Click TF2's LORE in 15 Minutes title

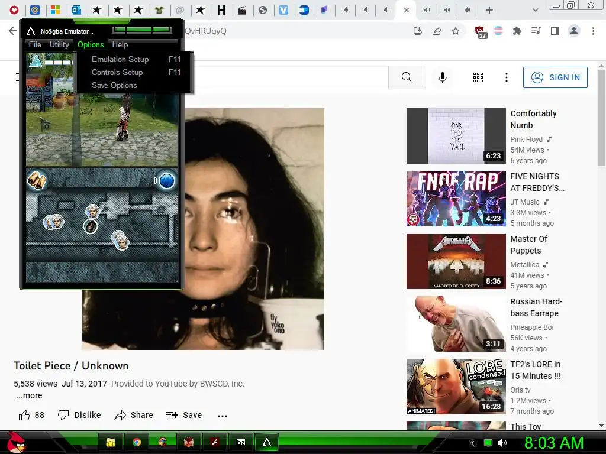tap(536, 370)
